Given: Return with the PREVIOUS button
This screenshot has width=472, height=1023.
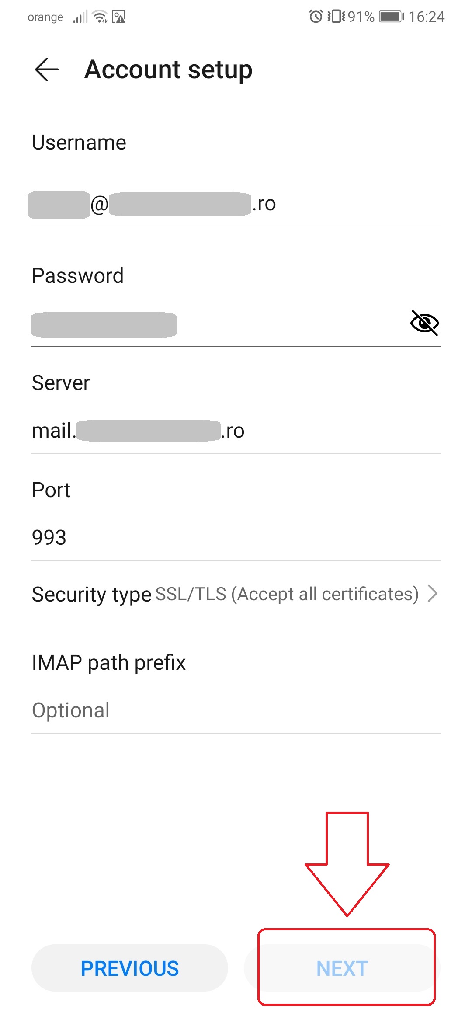Looking at the screenshot, I should [130, 968].
